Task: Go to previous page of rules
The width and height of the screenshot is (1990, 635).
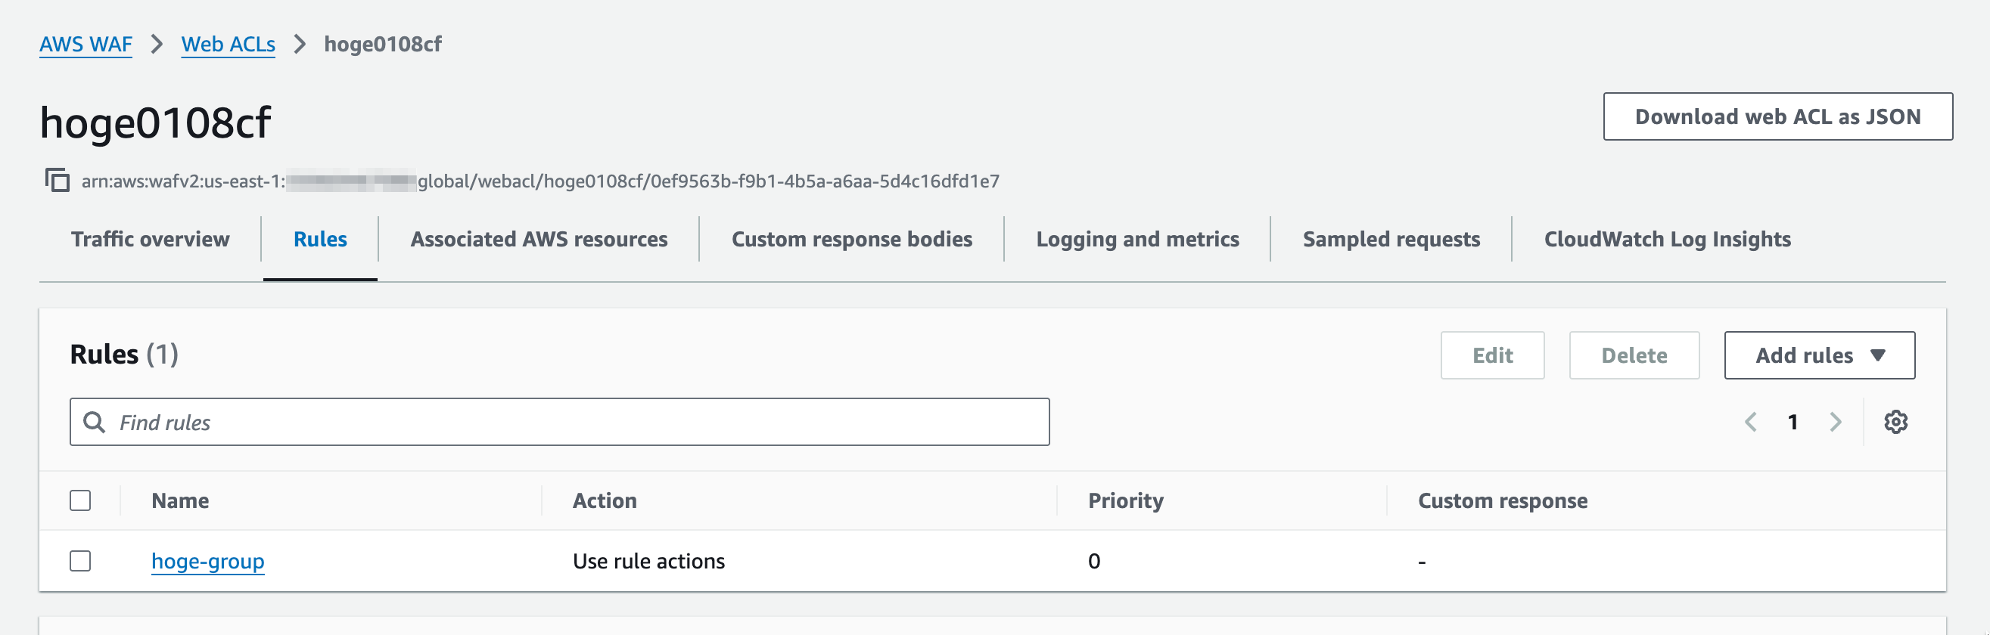Action: point(1751,422)
